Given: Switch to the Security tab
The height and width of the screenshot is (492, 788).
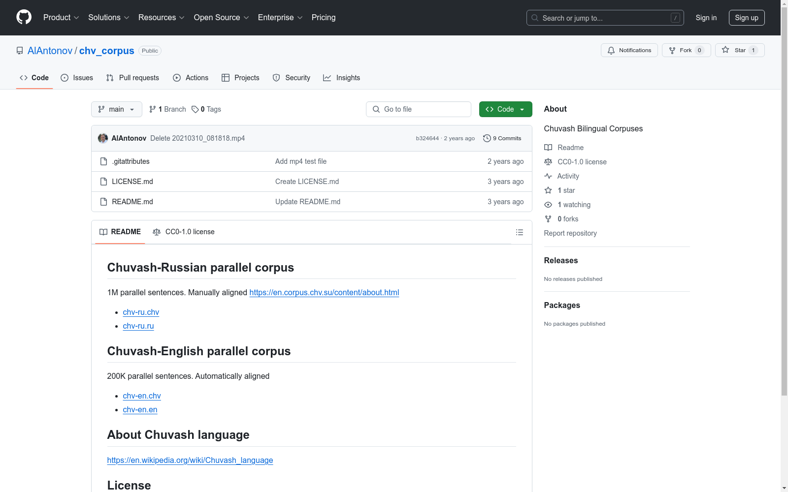Looking at the screenshot, I should (292, 78).
